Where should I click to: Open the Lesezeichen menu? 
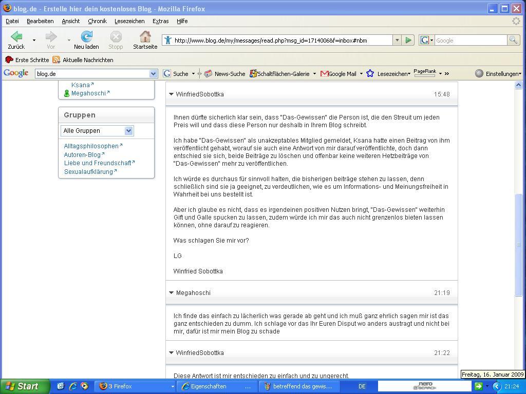click(x=129, y=21)
